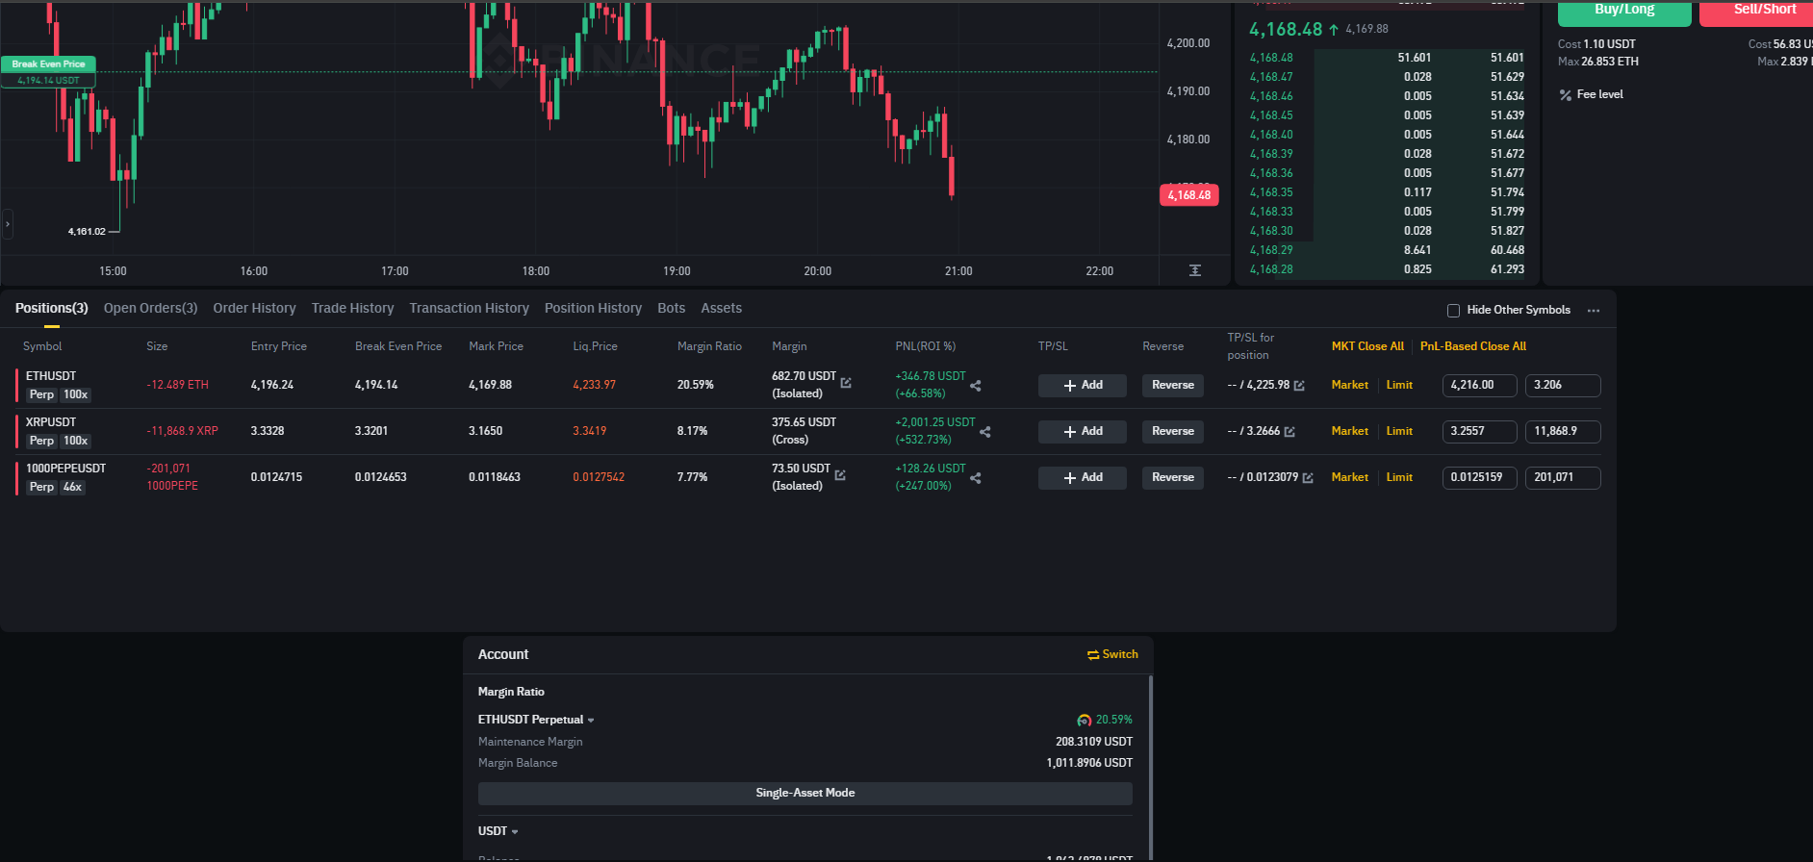1813x862 pixels.
Task: Open the Bots tab
Action: 672,308
